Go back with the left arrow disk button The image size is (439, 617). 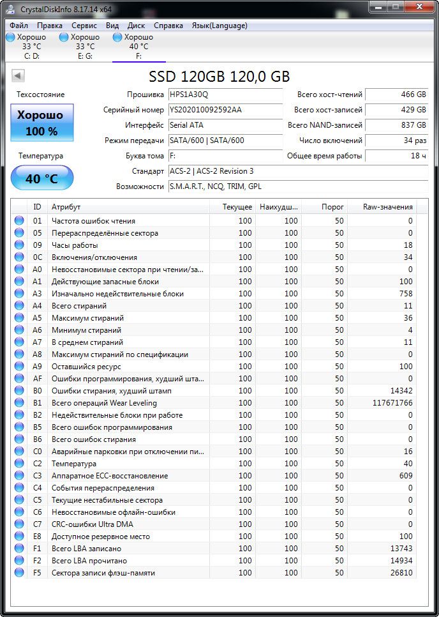18,75
